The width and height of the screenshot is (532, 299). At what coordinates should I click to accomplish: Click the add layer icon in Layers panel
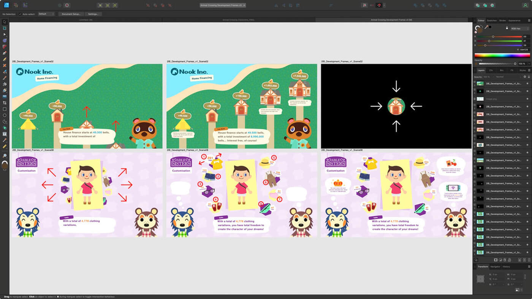[x=519, y=260]
